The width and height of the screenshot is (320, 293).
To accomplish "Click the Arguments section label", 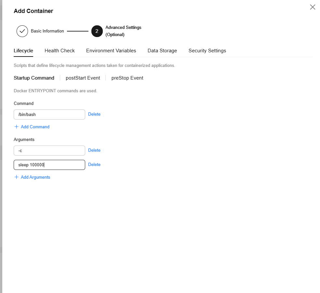I will click(24, 139).
